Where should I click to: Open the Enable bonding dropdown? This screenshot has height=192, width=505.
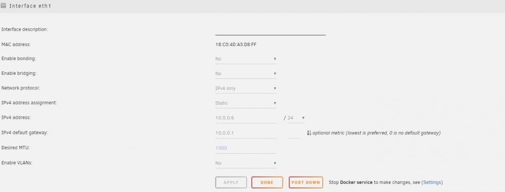tap(246, 59)
